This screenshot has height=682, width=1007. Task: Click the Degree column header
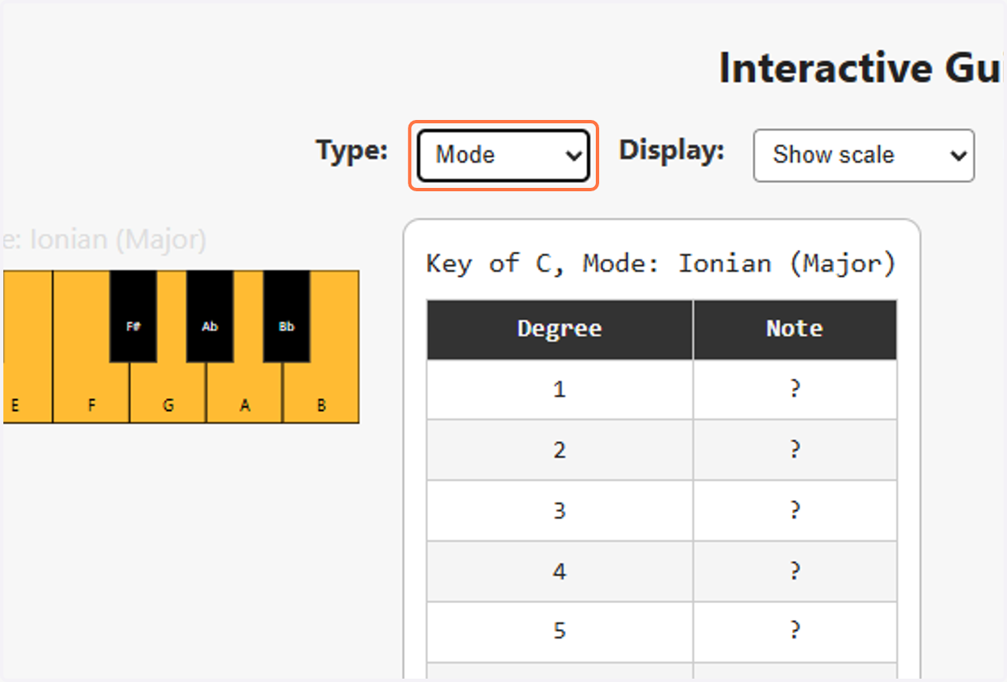(560, 329)
